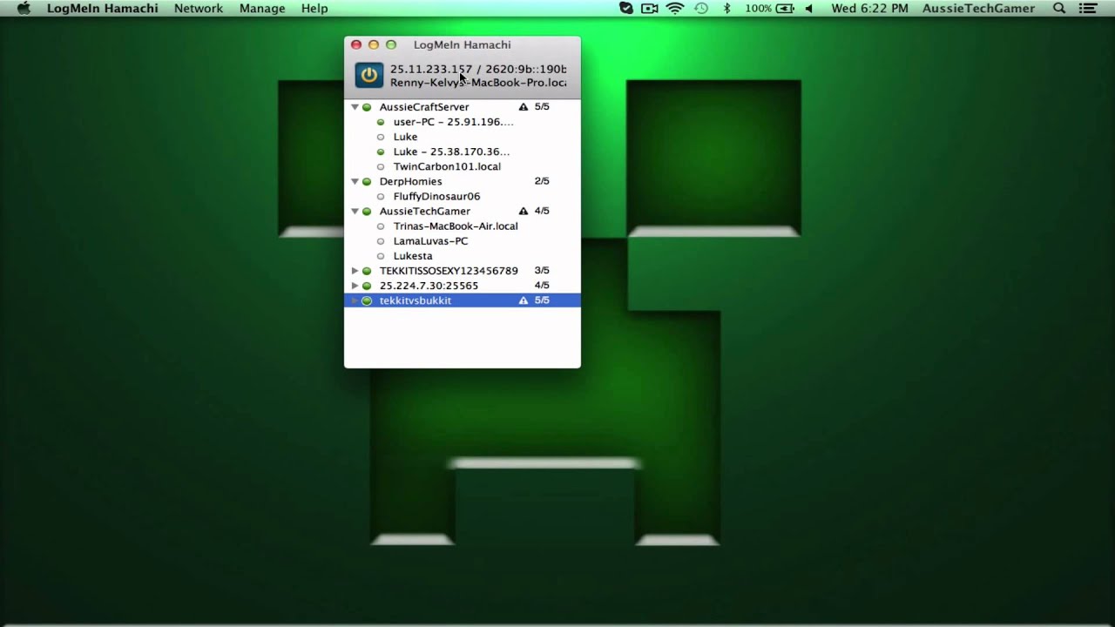Open the LogMeIn Hamachi app menu

(x=103, y=8)
